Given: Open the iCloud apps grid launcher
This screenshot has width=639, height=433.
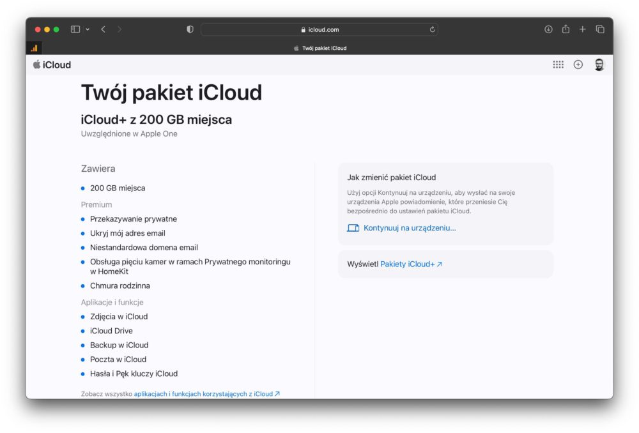Looking at the screenshot, I should [558, 65].
